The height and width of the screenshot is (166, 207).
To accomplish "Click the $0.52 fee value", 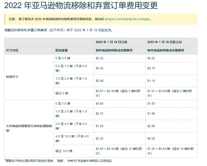I will (151, 58).
